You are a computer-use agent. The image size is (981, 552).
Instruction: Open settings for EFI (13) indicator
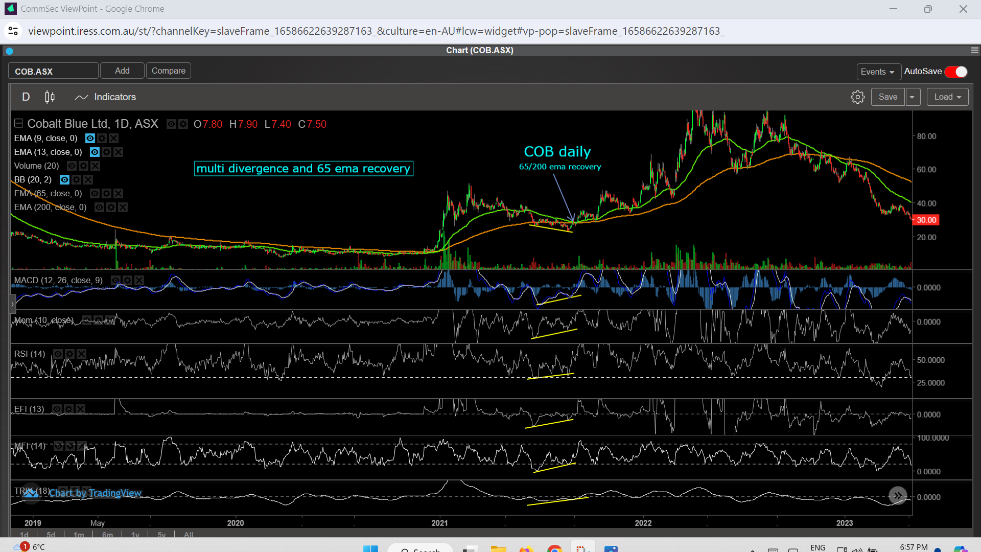[x=68, y=409]
